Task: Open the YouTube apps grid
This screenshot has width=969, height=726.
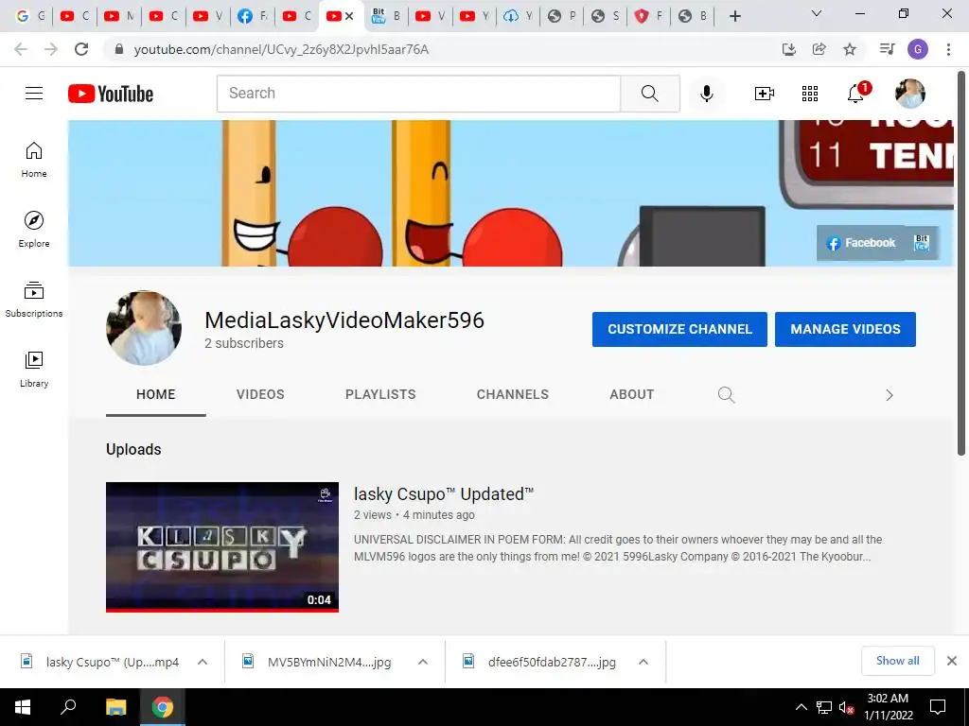Action: pos(810,94)
